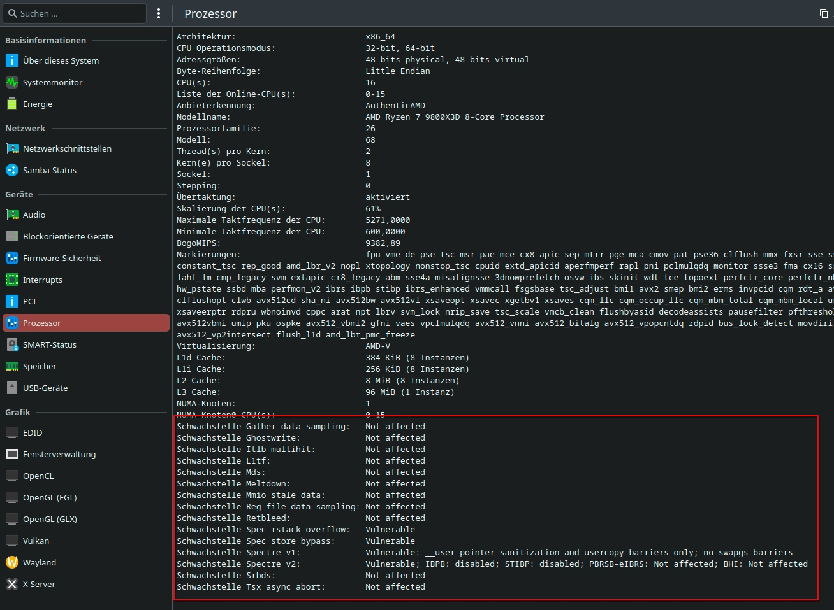View the Fensterverwaltung page
The width and height of the screenshot is (834, 610).
pos(86,454)
